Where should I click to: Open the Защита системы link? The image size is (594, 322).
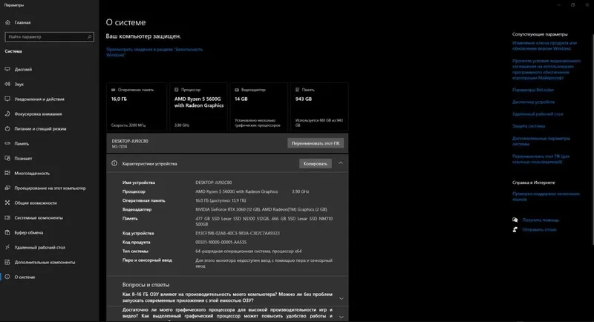529,126
